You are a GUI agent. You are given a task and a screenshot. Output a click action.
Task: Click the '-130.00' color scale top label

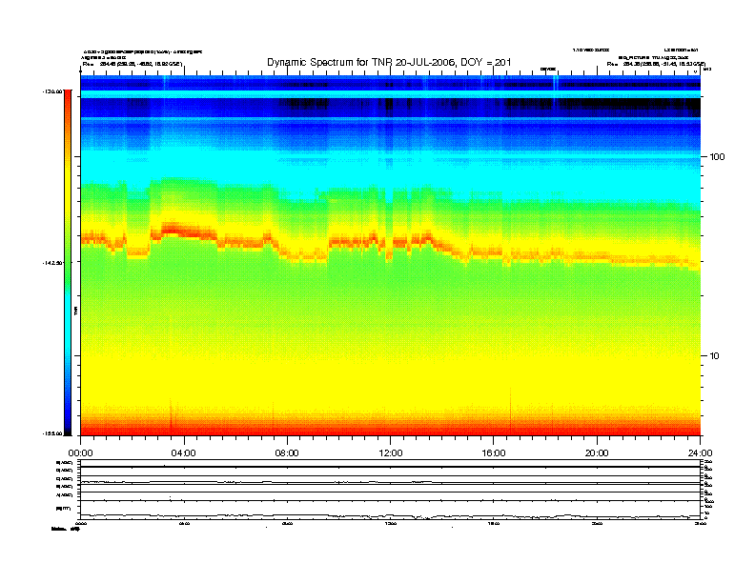point(52,90)
